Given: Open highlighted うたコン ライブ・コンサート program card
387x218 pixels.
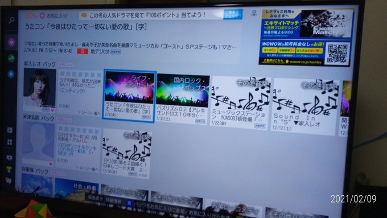Looking at the screenshot, I should (x=129, y=96).
